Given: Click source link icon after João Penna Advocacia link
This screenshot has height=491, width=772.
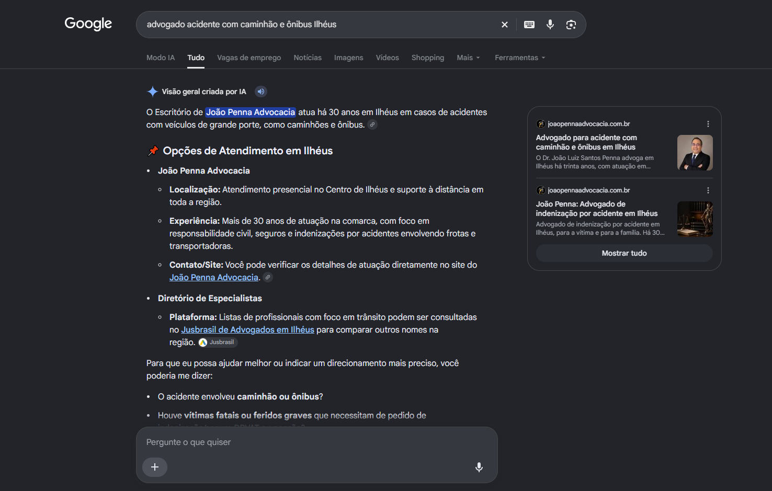Looking at the screenshot, I should click(268, 277).
